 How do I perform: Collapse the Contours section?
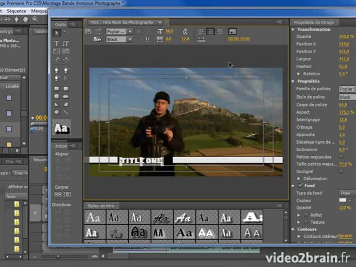[x=293, y=229]
